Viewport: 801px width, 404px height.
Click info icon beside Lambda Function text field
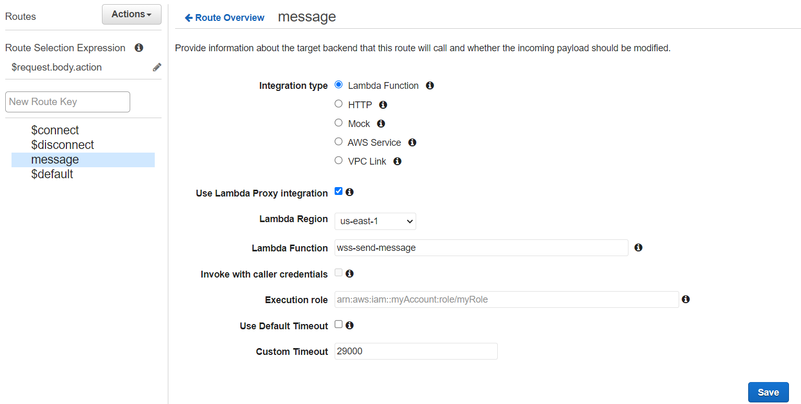click(x=638, y=248)
